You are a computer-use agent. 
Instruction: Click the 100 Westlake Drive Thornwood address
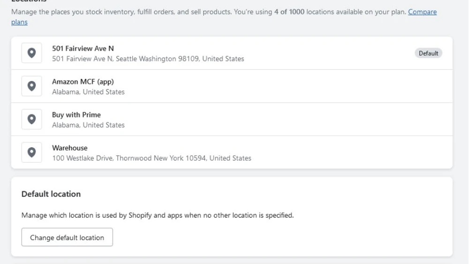[151, 158]
